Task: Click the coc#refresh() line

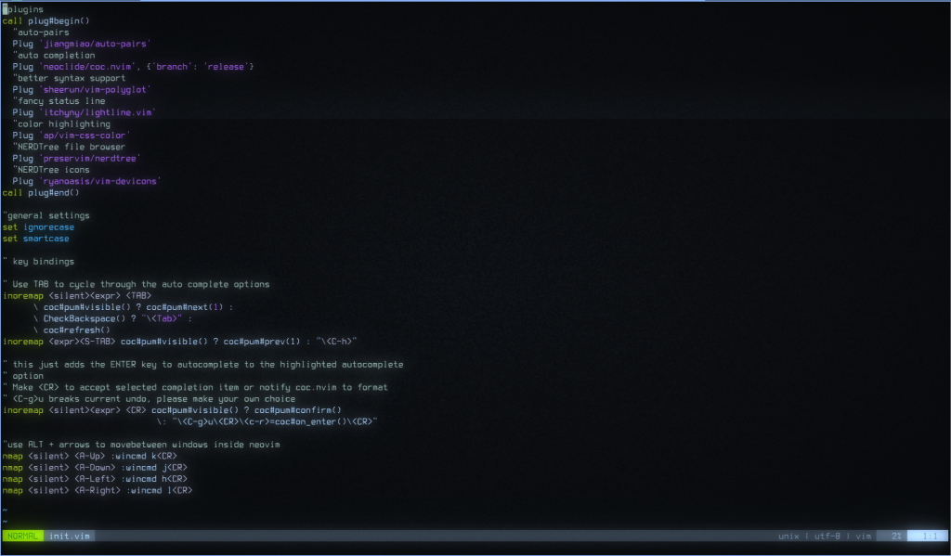Action: click(x=76, y=330)
